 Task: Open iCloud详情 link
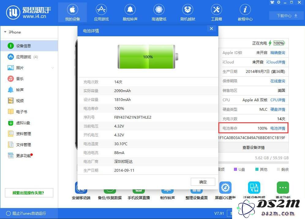pyautogui.click(x=276, y=62)
